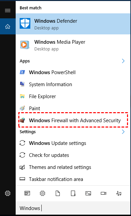Launch Windows Defender desktop app
This screenshot has height=216, width=131.
coord(73,24)
